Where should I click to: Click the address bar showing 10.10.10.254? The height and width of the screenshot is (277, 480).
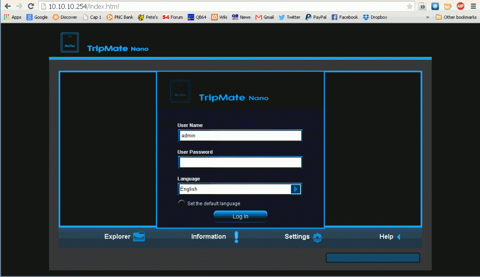pos(226,7)
